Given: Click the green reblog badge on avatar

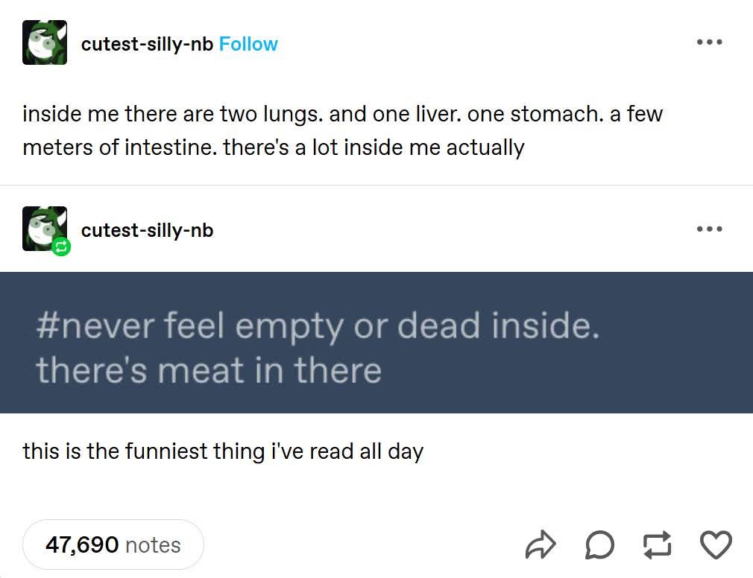Looking at the screenshot, I should pyautogui.click(x=61, y=246).
